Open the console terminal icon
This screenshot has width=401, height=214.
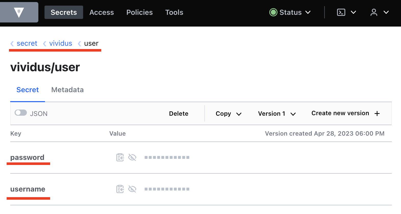coord(341,12)
